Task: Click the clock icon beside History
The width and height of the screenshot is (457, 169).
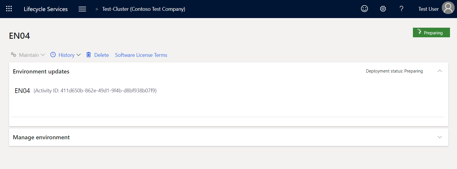Action: 53,54
